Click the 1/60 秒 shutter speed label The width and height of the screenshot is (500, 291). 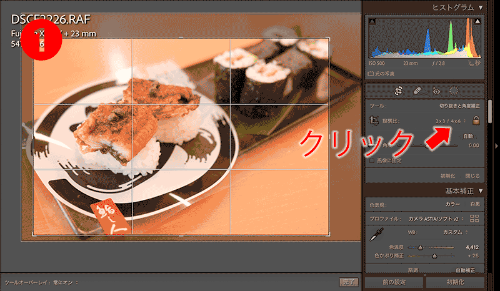click(x=474, y=64)
